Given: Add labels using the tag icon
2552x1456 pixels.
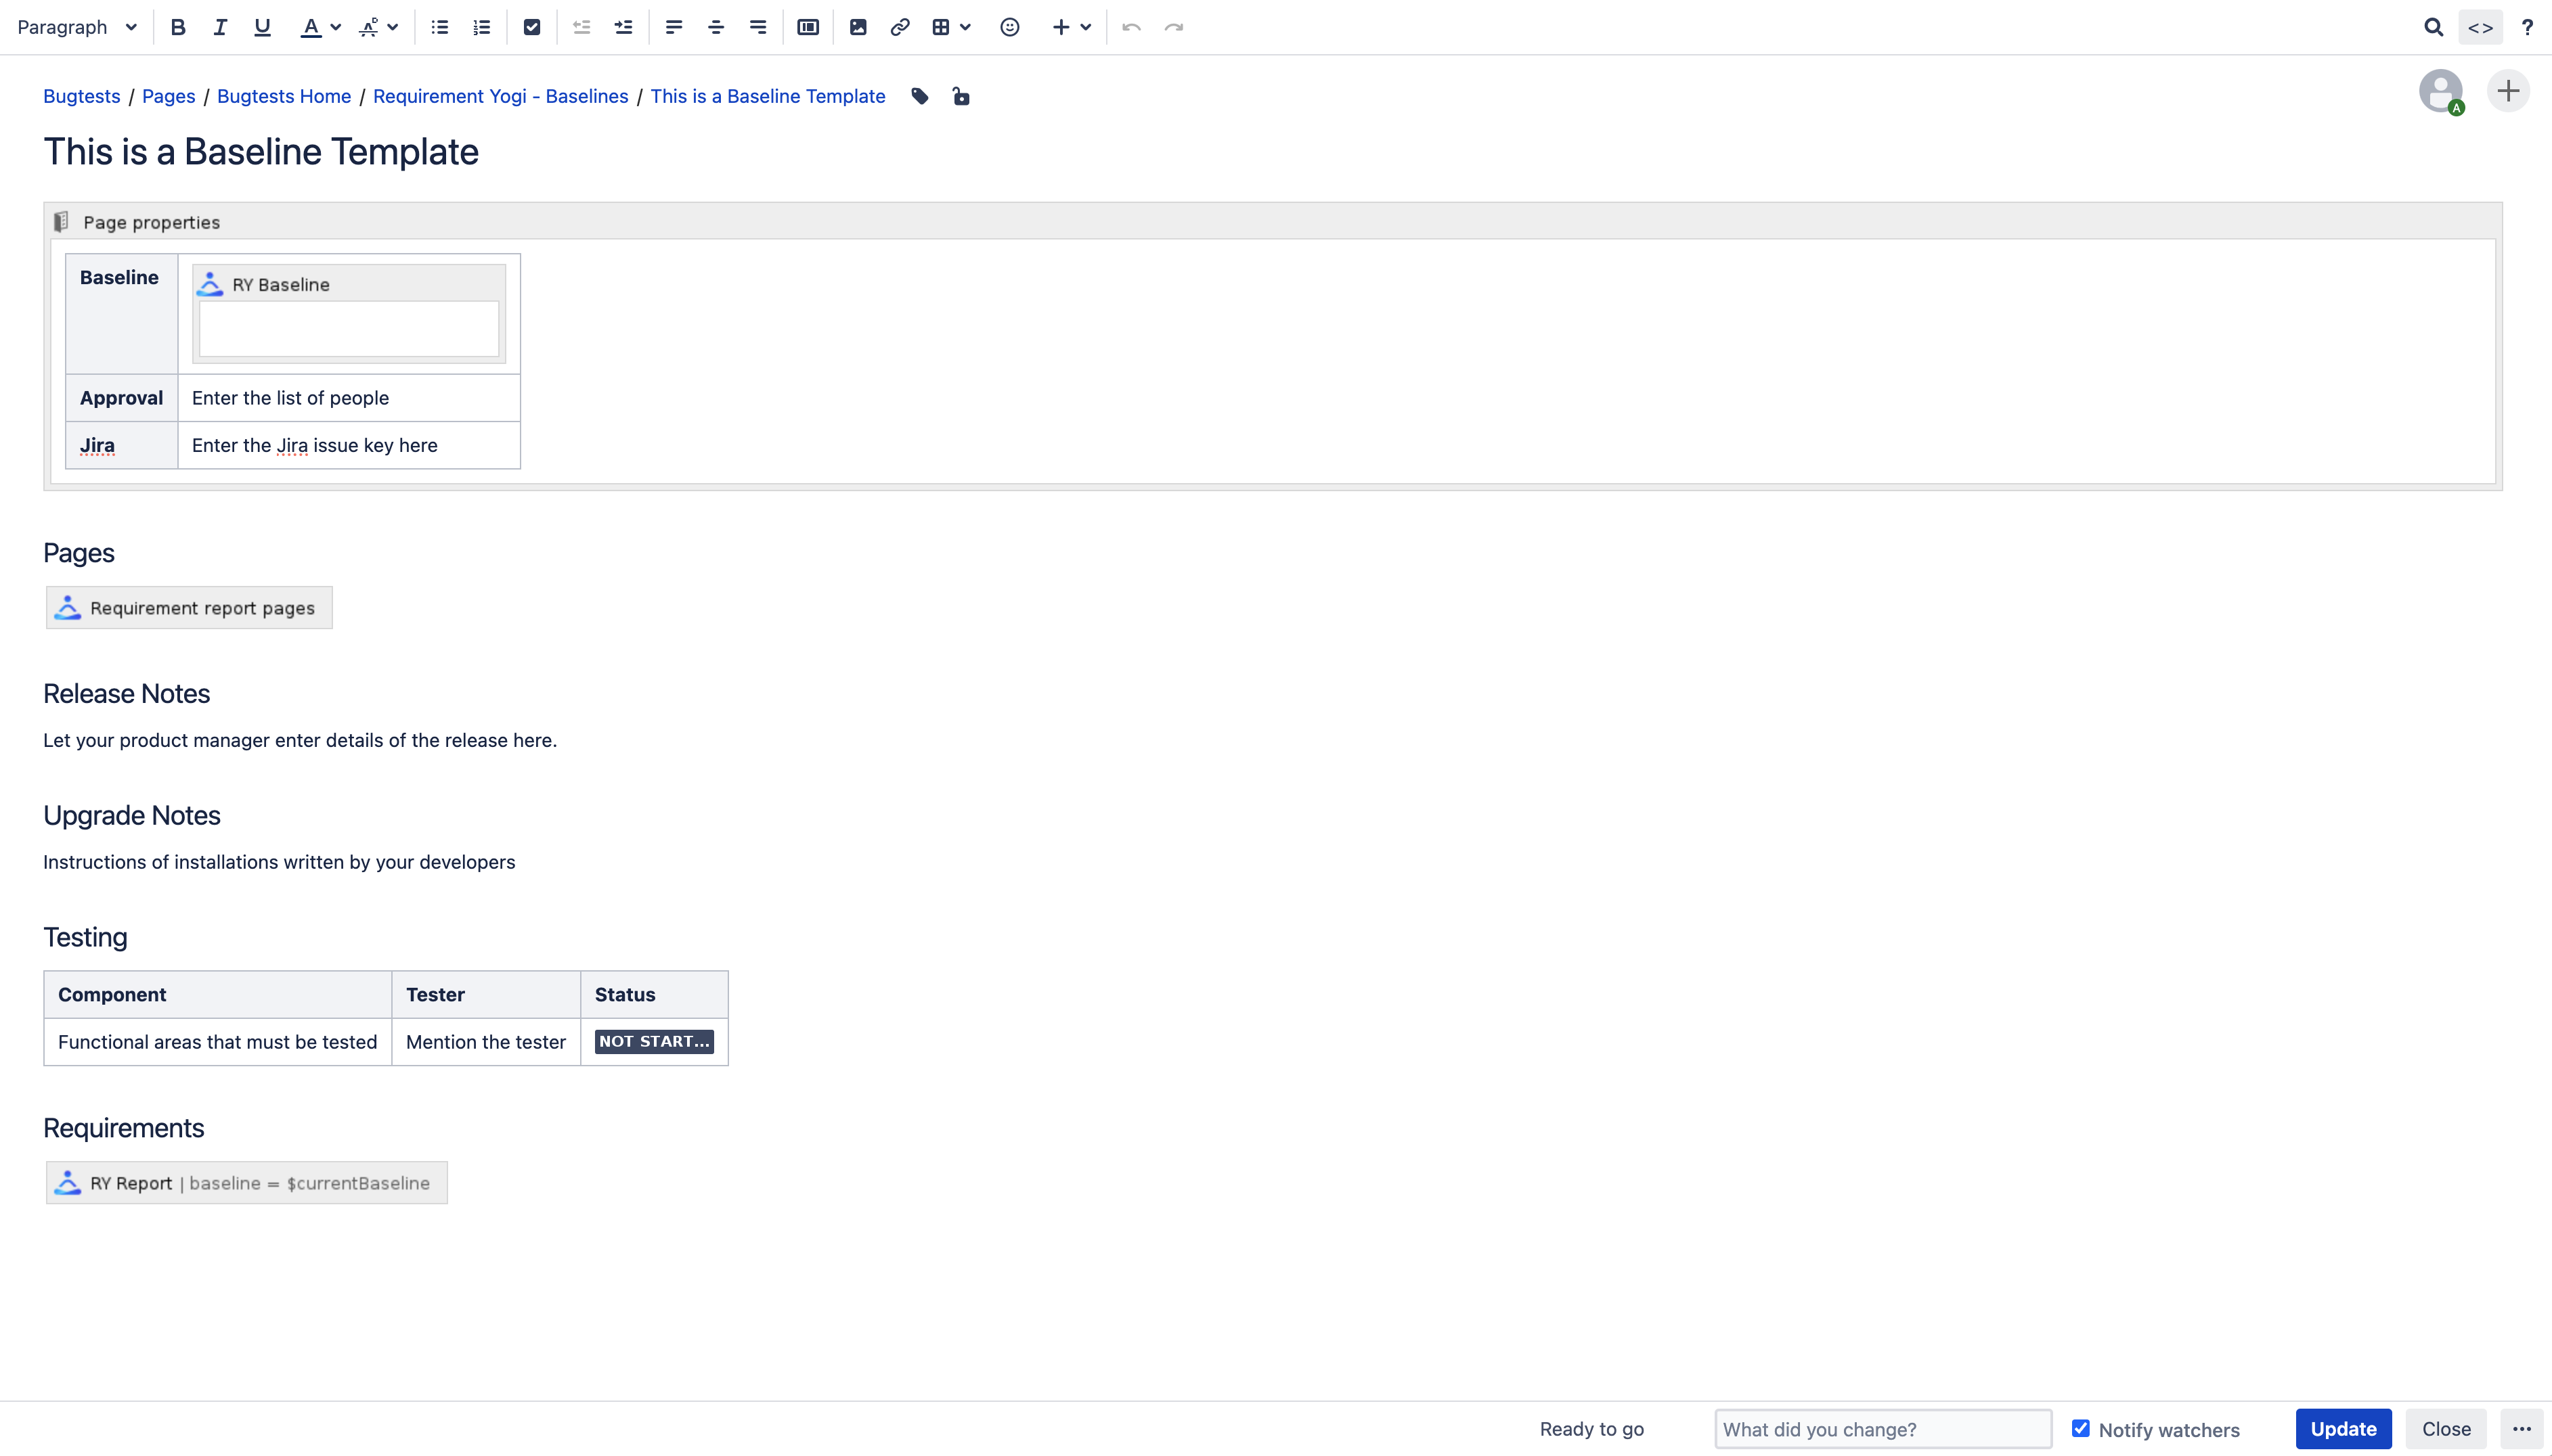Looking at the screenshot, I should click(919, 96).
